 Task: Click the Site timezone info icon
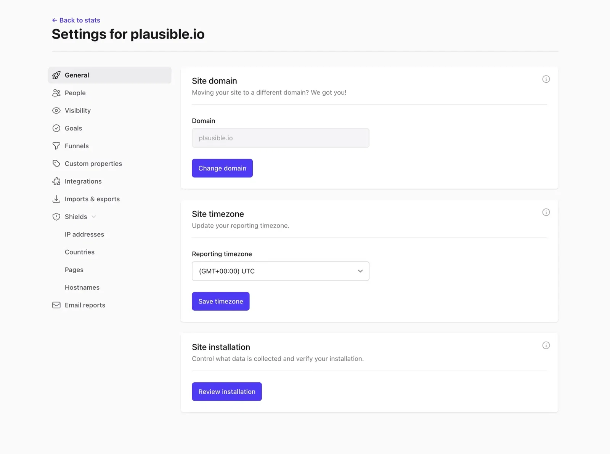(x=546, y=212)
